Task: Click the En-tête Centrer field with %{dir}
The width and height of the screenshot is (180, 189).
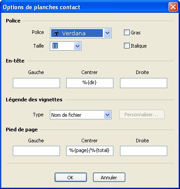Action: pyautogui.click(x=90, y=83)
